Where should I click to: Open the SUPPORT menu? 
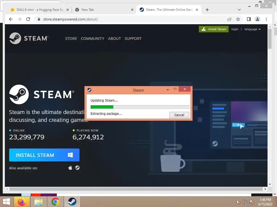click(x=133, y=39)
